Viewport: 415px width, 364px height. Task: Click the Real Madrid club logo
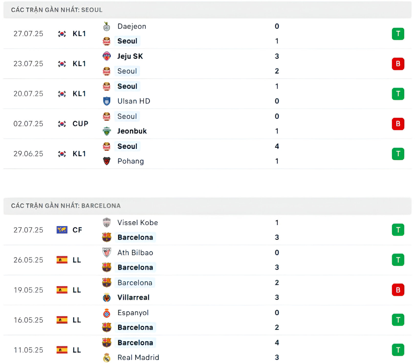click(106, 357)
